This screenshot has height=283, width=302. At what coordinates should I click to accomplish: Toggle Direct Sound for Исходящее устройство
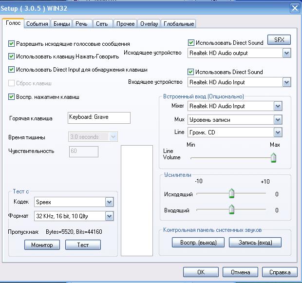(x=191, y=42)
